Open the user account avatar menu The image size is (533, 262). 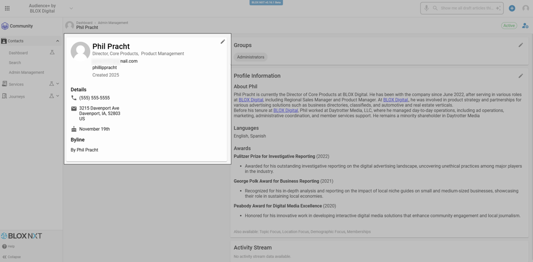(526, 8)
